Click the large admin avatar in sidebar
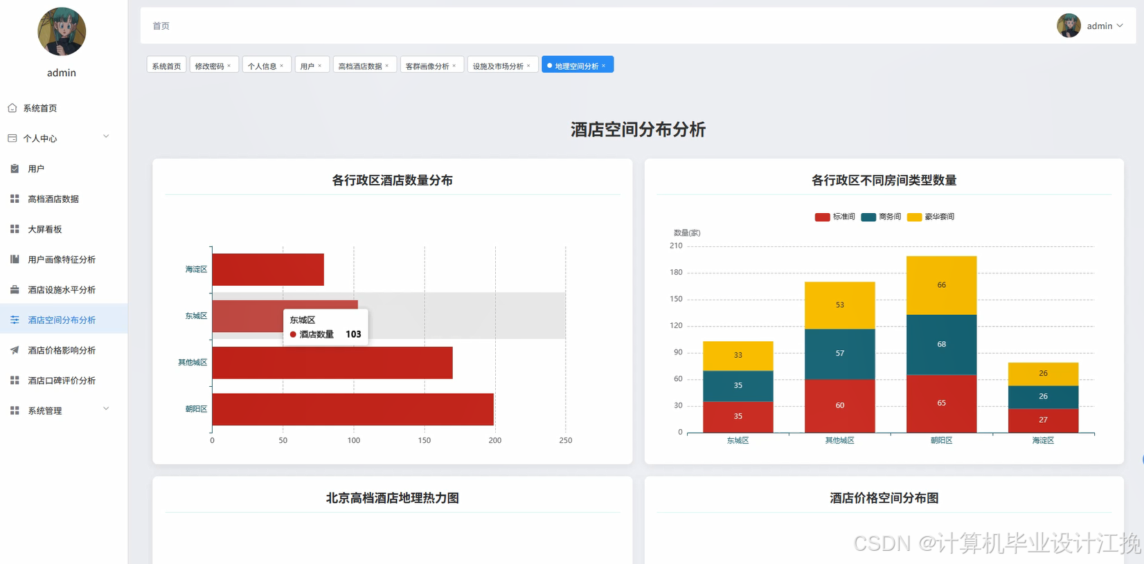 tap(62, 32)
